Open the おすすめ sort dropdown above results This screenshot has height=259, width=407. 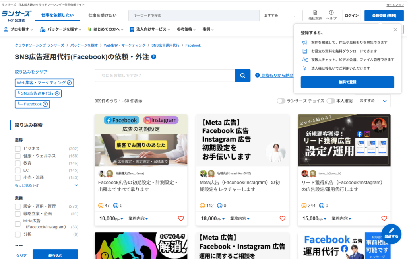pyautogui.click(x=372, y=101)
